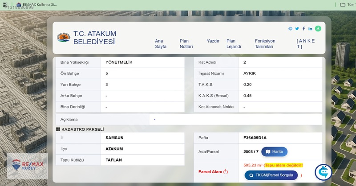Select the Pafta value F36A09D1A
Screen dimensions: 356x186
[255, 138]
